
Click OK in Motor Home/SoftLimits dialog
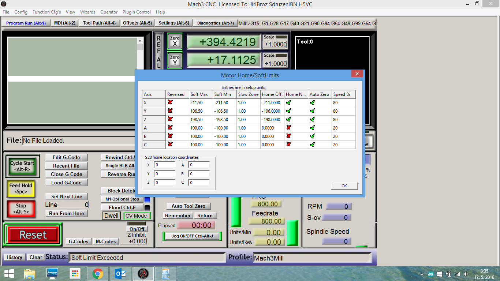344,186
